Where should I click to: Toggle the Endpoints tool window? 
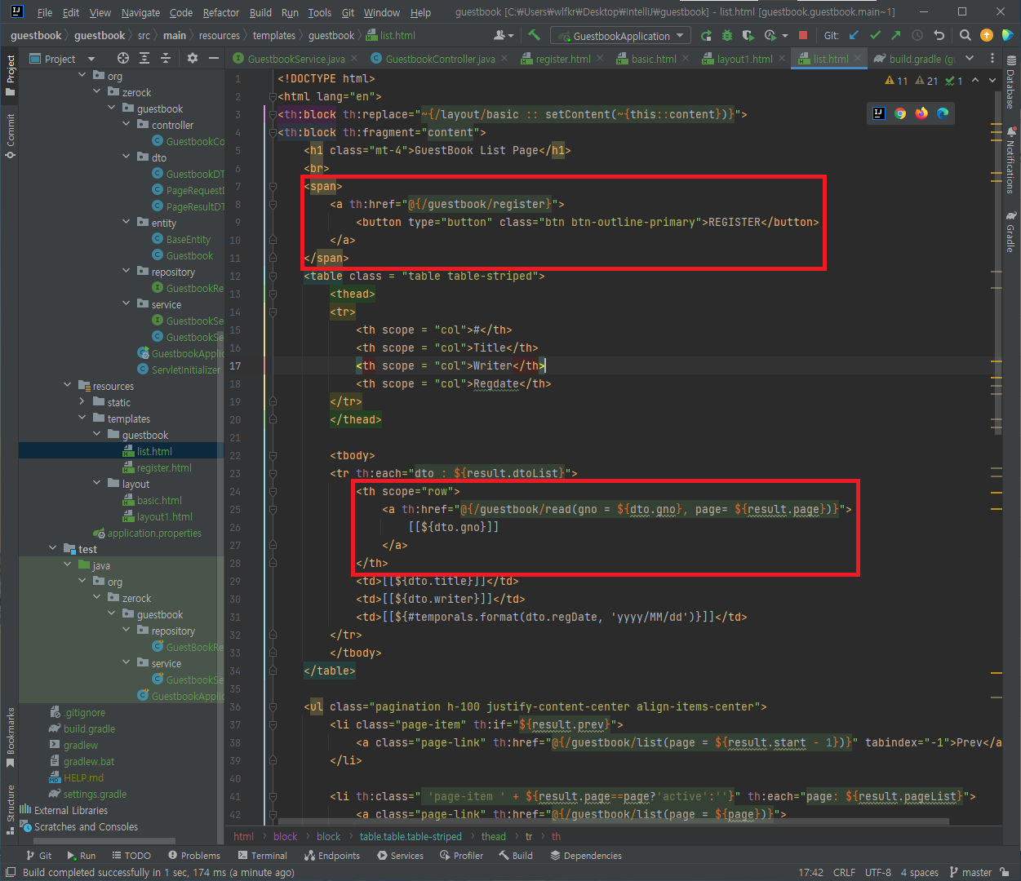tap(332, 856)
